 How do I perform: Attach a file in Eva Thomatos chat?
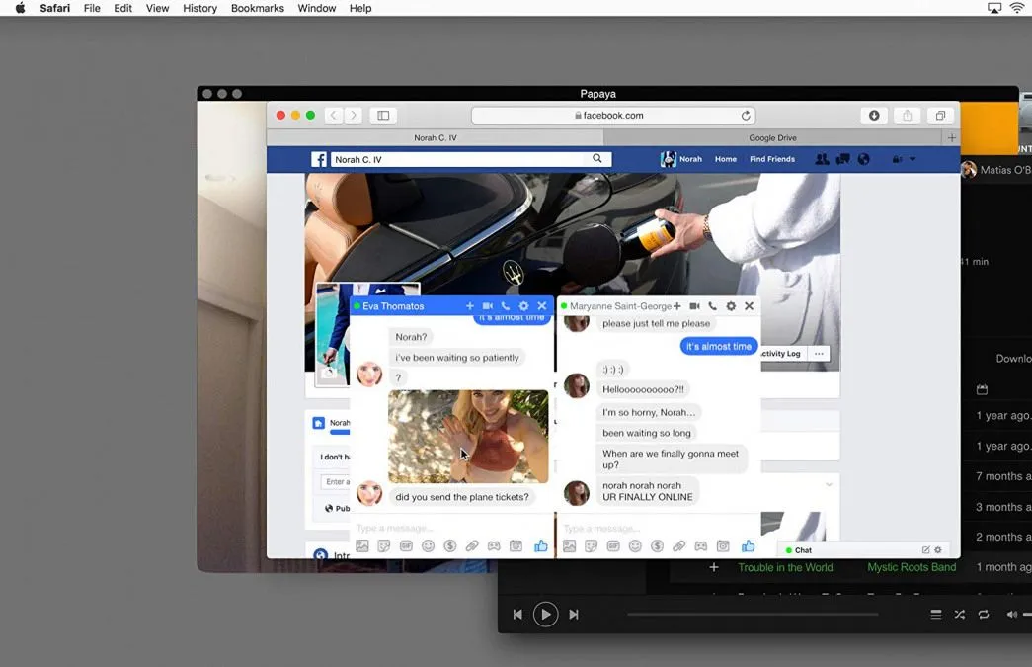pyautogui.click(x=472, y=545)
